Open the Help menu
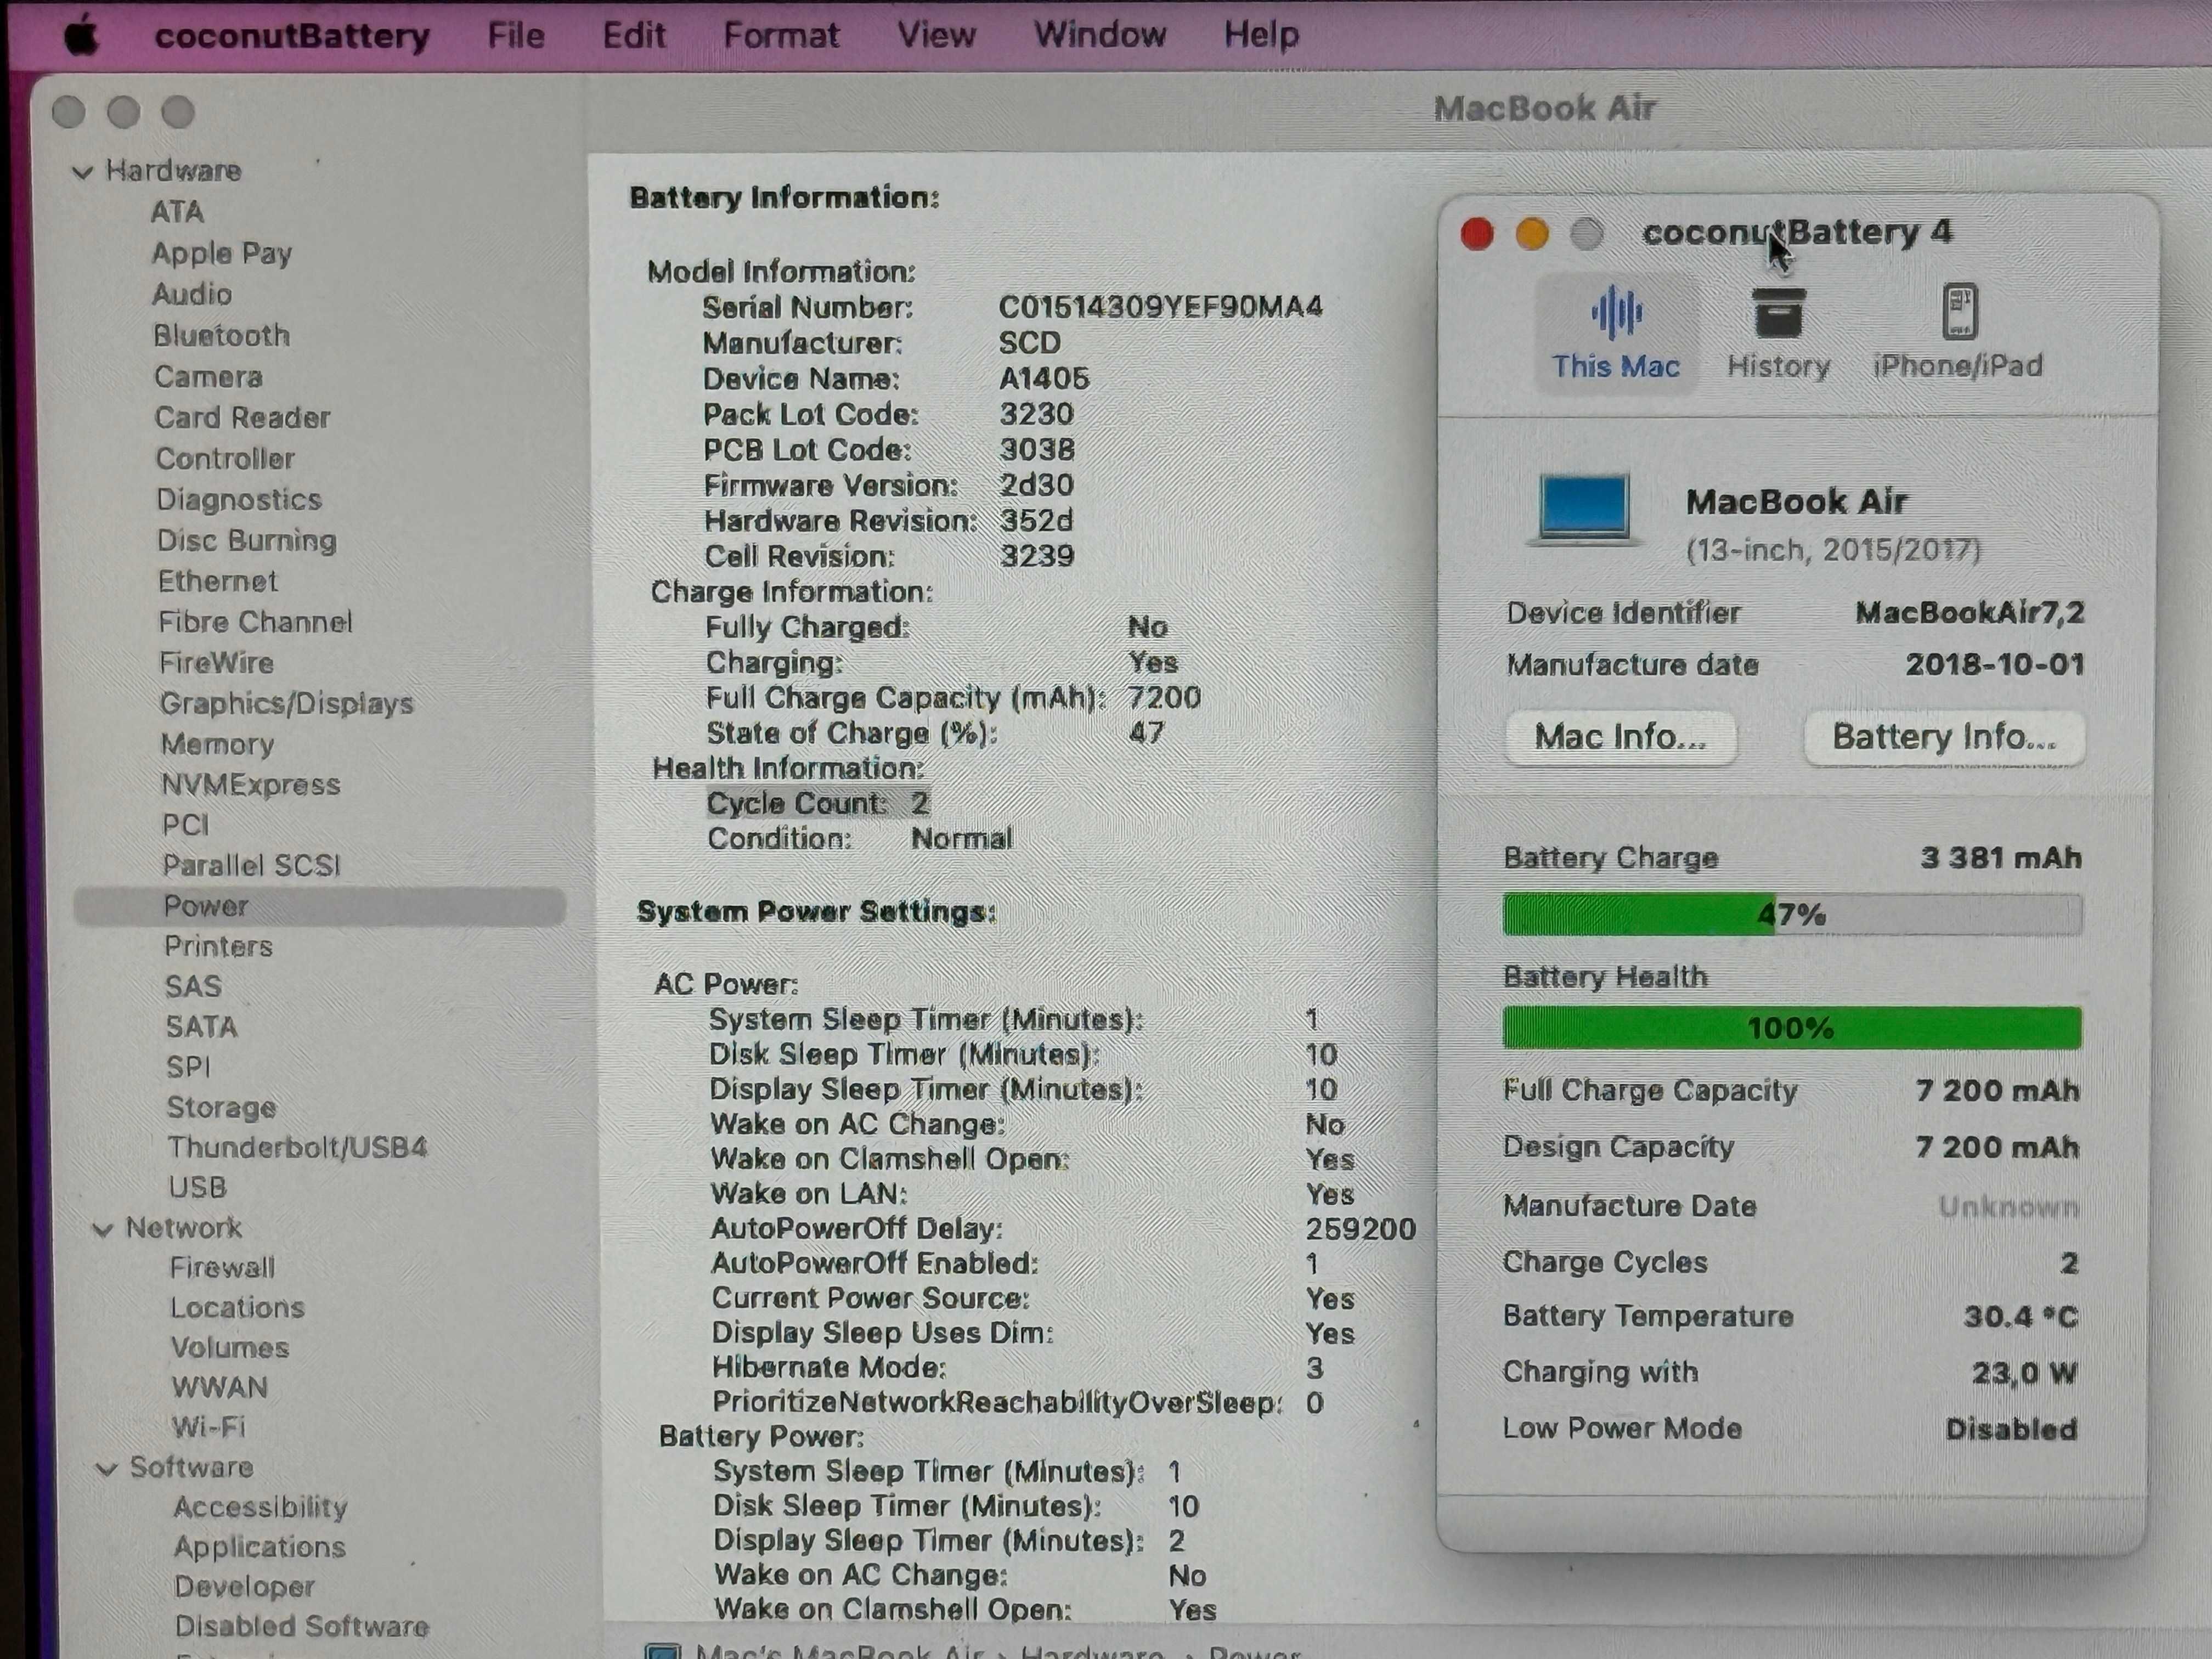 tap(1261, 36)
